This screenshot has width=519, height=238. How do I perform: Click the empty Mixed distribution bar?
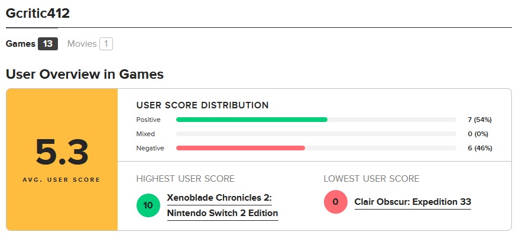[316, 134]
